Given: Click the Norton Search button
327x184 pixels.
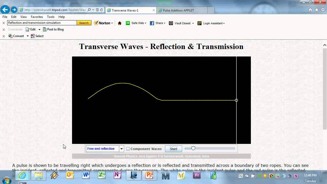Looking at the screenshot, I should point(84,23).
